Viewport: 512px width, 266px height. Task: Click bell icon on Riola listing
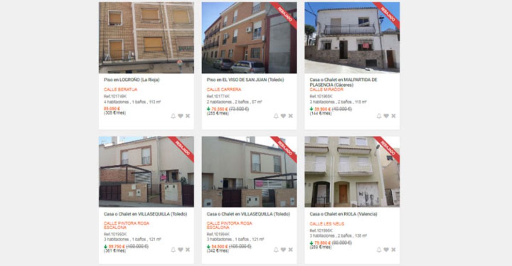pyautogui.click(x=379, y=250)
